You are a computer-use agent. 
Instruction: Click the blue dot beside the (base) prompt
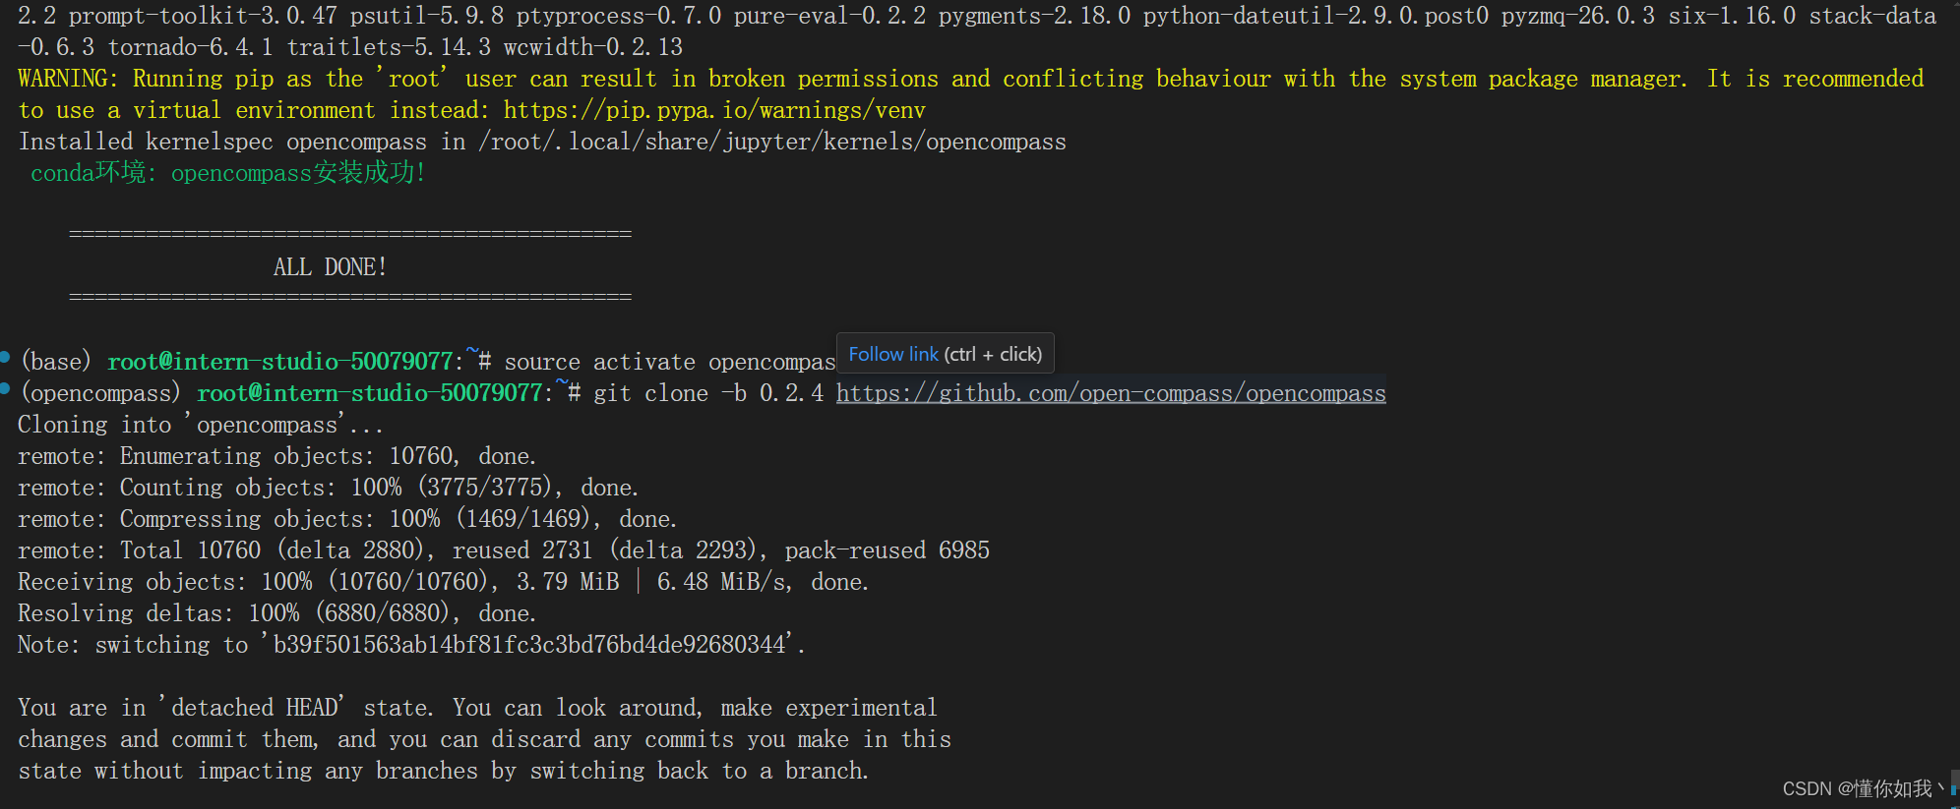pyautogui.click(x=5, y=357)
